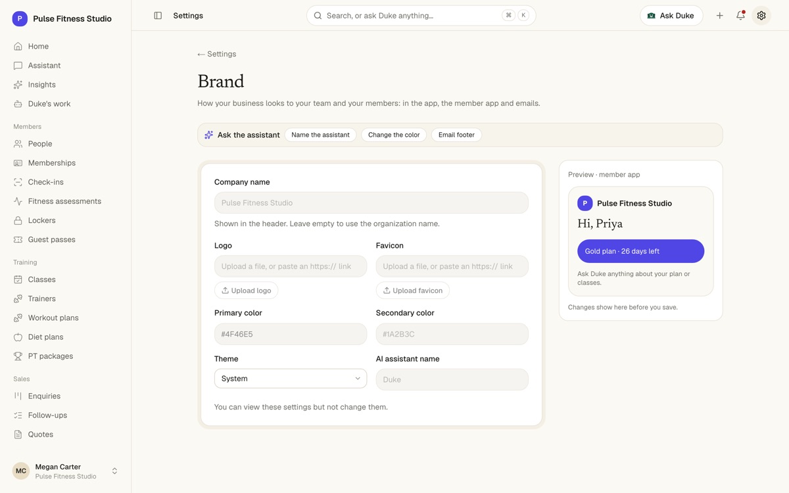Click the Company name input field
The width and height of the screenshot is (789, 493).
coord(371,202)
